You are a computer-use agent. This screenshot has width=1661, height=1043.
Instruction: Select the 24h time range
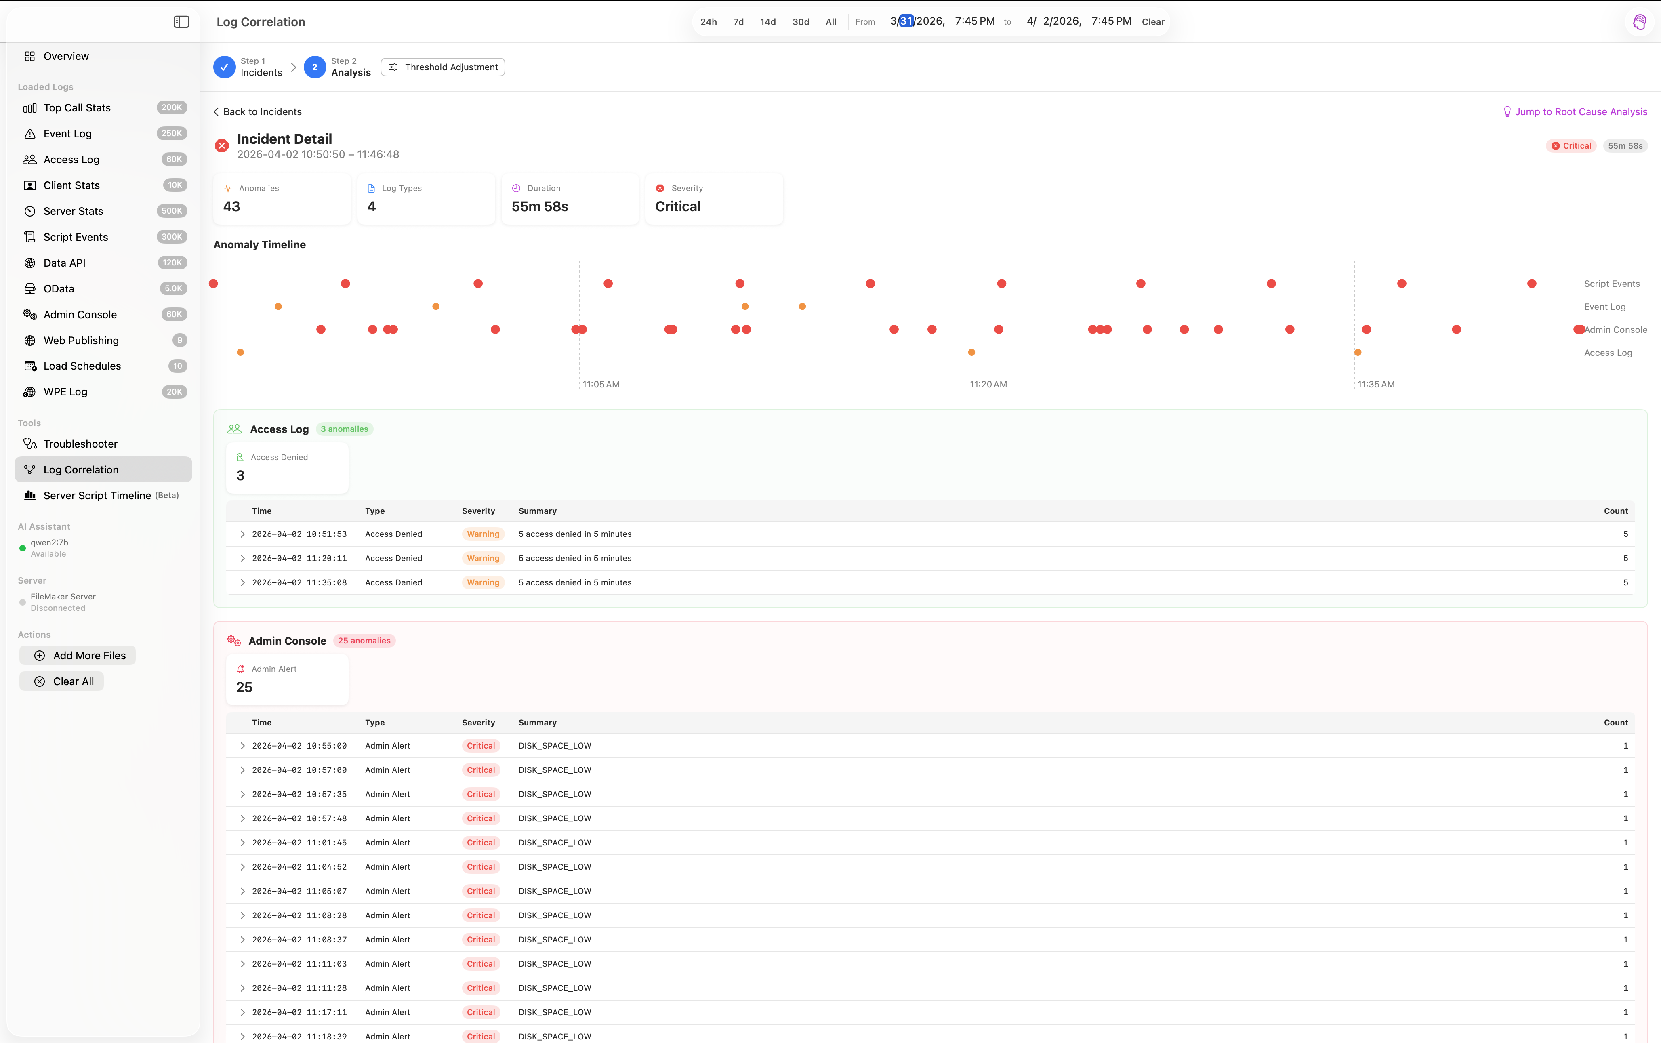pyautogui.click(x=709, y=22)
